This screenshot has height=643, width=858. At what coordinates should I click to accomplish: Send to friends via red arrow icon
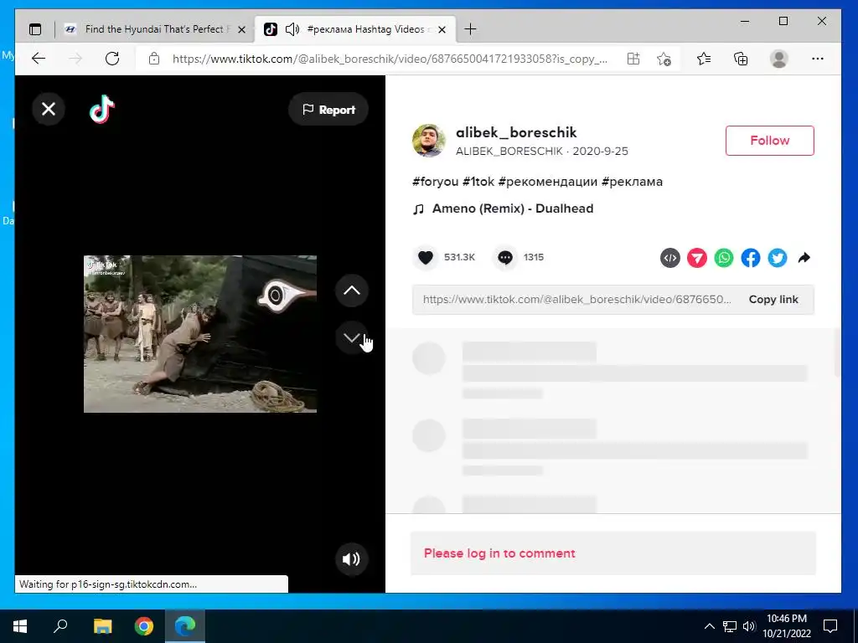pos(697,258)
